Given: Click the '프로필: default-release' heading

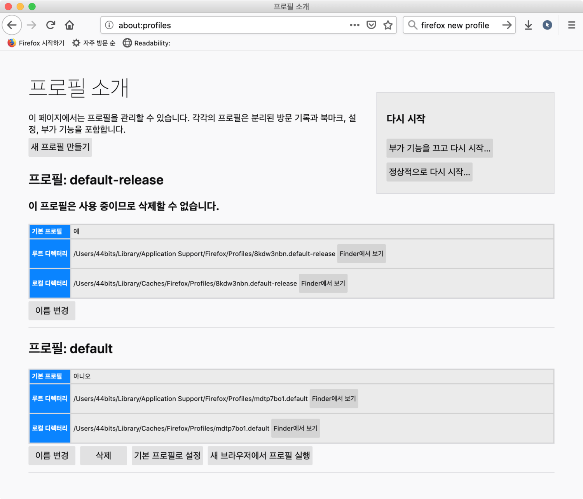Looking at the screenshot, I should (96, 180).
